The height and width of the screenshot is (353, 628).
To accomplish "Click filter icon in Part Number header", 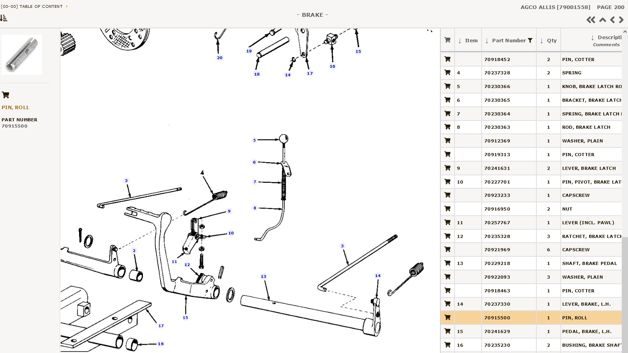I will pyautogui.click(x=530, y=40).
